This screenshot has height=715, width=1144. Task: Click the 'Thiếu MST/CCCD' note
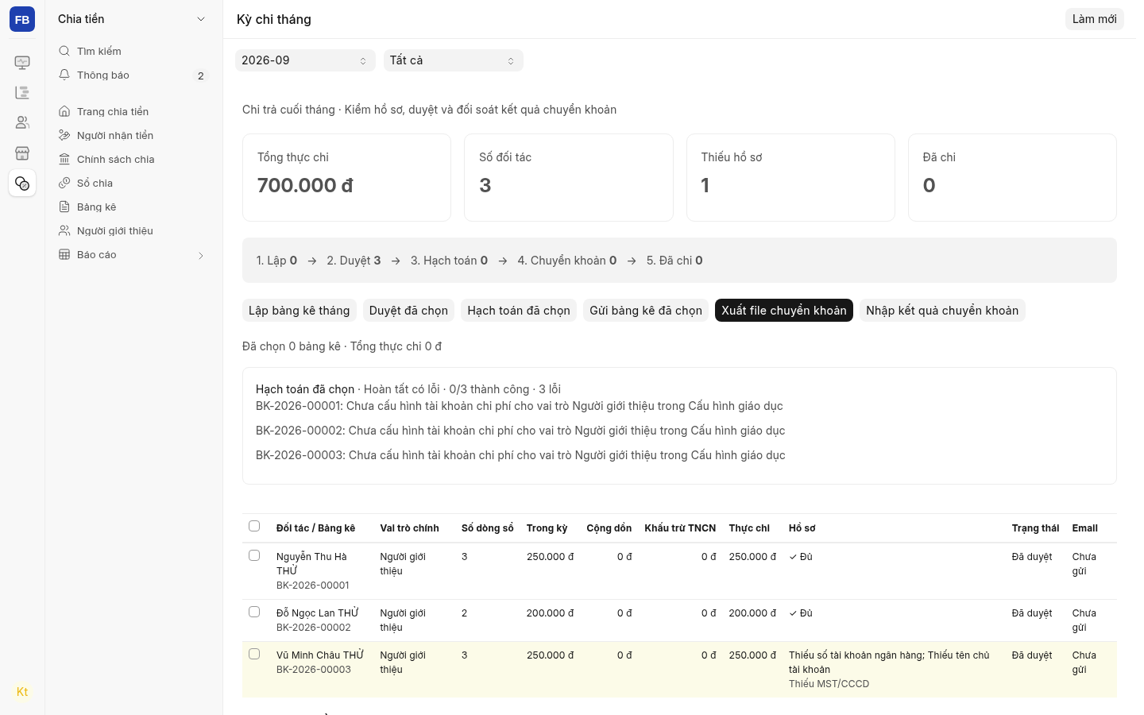(829, 684)
